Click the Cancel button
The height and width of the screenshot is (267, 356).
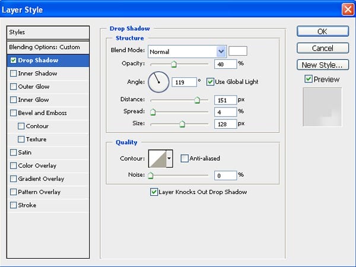323,48
